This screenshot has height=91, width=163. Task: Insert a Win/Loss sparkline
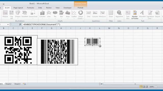click(x=102, y=14)
